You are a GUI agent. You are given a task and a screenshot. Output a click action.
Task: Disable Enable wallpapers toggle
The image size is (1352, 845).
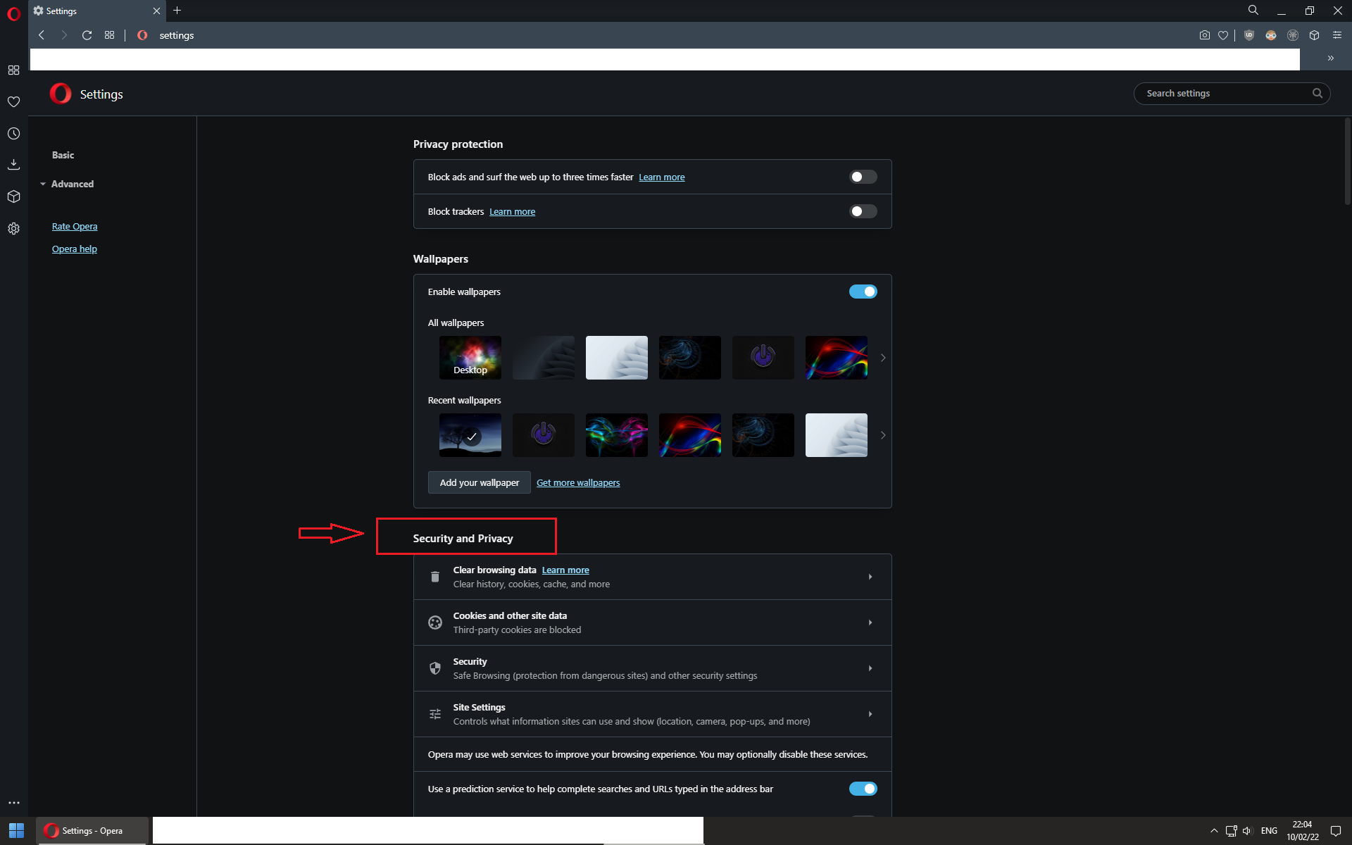pyautogui.click(x=863, y=292)
